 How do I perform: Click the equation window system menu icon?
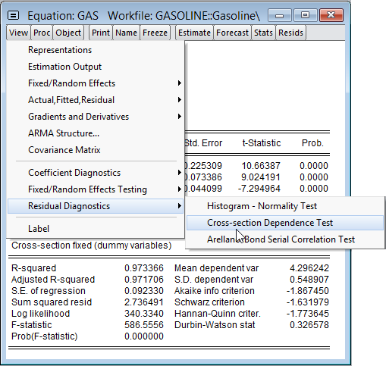(13, 16)
